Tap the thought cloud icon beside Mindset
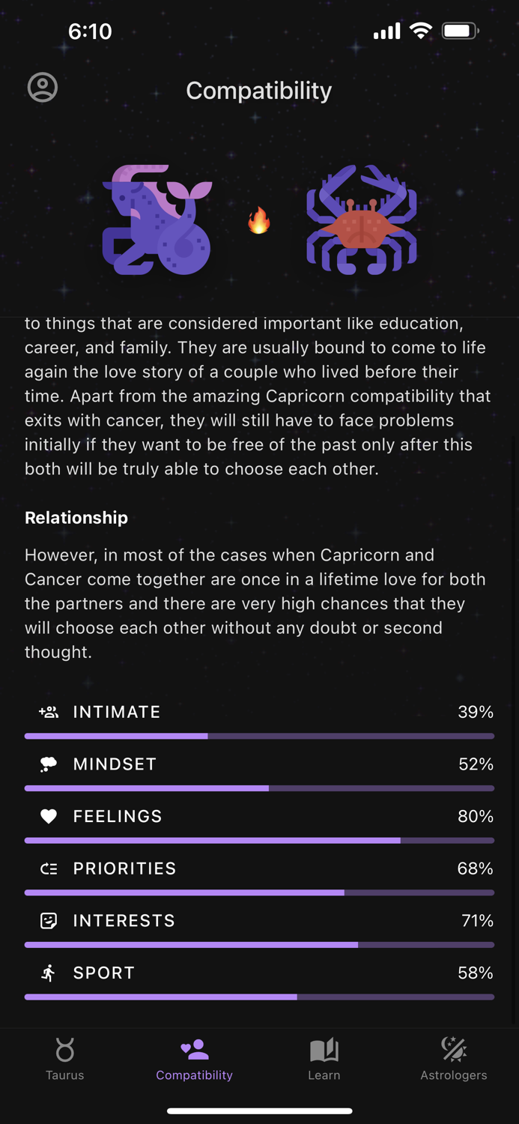The height and width of the screenshot is (1124, 519). coord(48,764)
